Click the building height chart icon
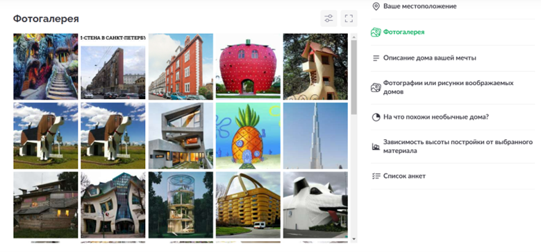The height and width of the screenshot is (252, 541). 376,147
